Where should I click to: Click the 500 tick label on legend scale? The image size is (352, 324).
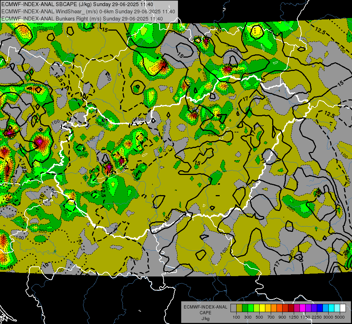click(x=259, y=317)
